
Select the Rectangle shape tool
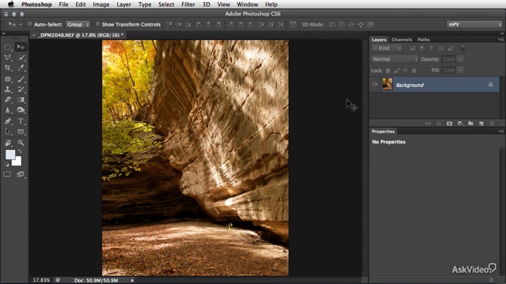click(21, 132)
